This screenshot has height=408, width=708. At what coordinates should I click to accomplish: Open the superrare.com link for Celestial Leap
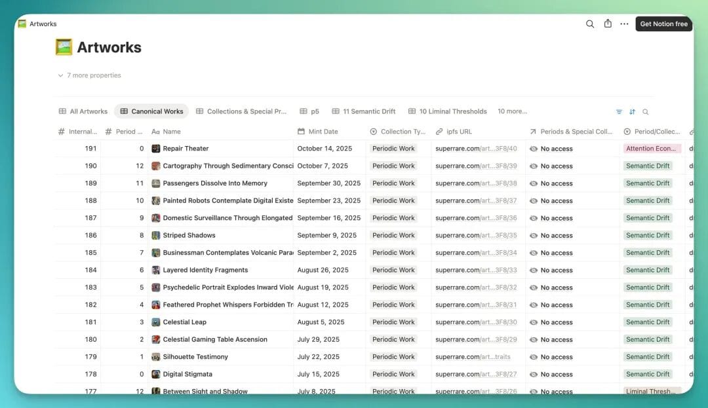[x=476, y=322]
